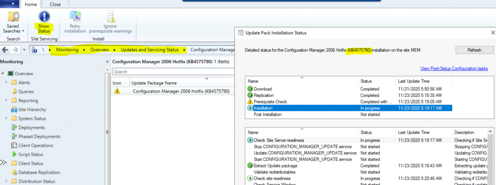The image size is (496, 185).
Task: Click the Refresh button in the status dialog
Action: click(x=474, y=50)
